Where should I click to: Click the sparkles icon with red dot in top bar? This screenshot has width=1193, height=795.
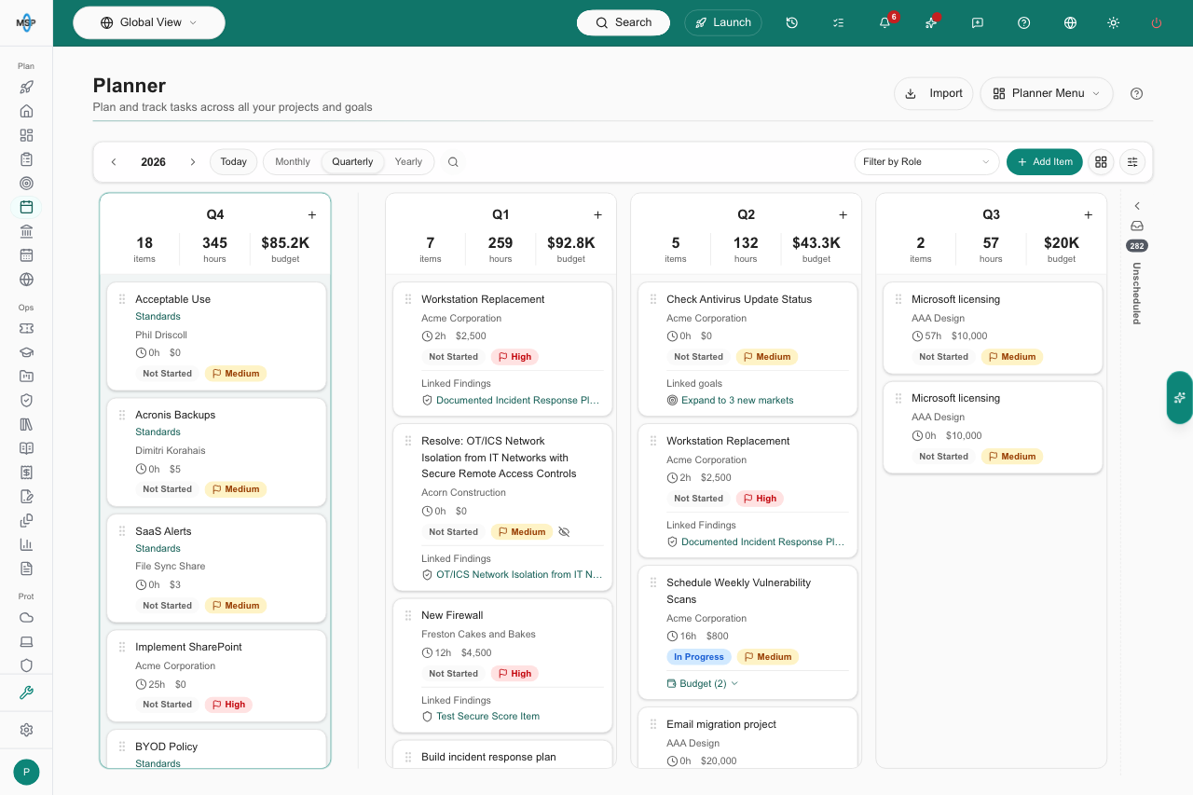coord(931,22)
